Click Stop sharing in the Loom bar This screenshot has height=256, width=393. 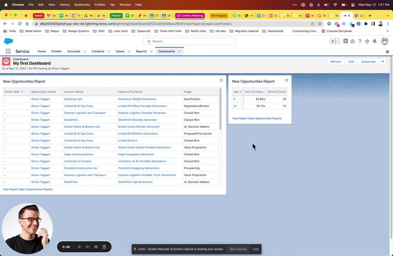[x=238, y=249]
